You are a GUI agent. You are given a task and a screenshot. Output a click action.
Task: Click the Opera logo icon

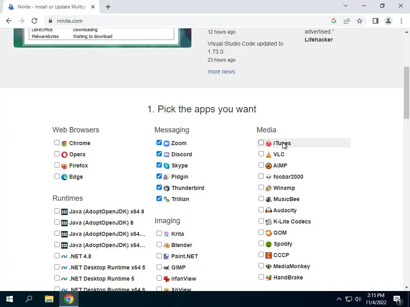64,155
